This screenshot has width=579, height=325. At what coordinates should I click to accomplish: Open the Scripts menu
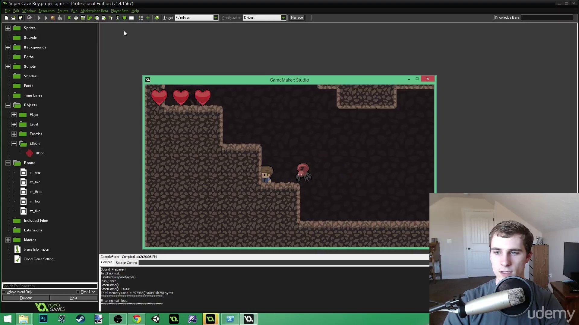tap(63, 11)
